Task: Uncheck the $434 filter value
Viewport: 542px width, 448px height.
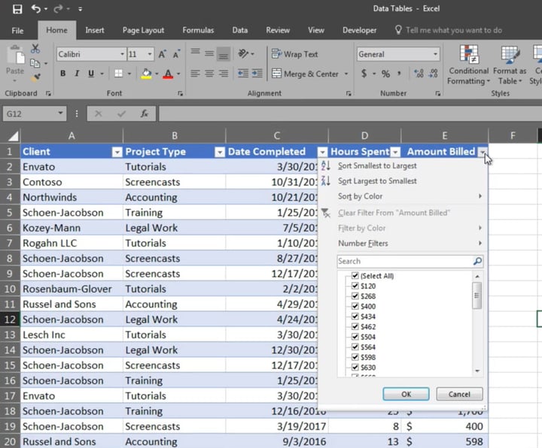Action: pos(355,316)
